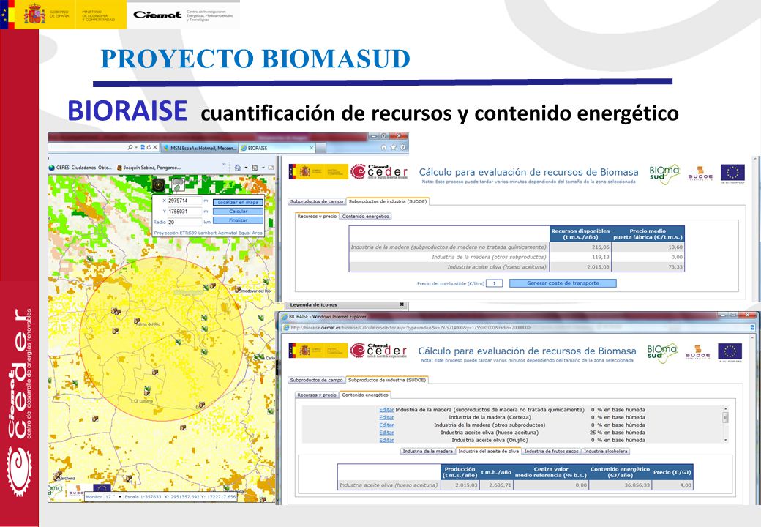761x527 pixels.
Task: Click Editar for Industria aceite oliva (Orujillo)
Action: 386,440
